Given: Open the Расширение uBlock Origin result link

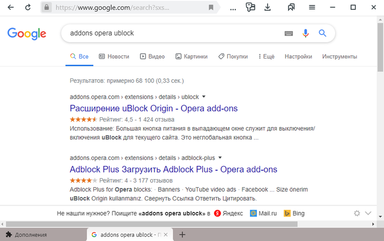Looking at the screenshot, I should (154, 108).
